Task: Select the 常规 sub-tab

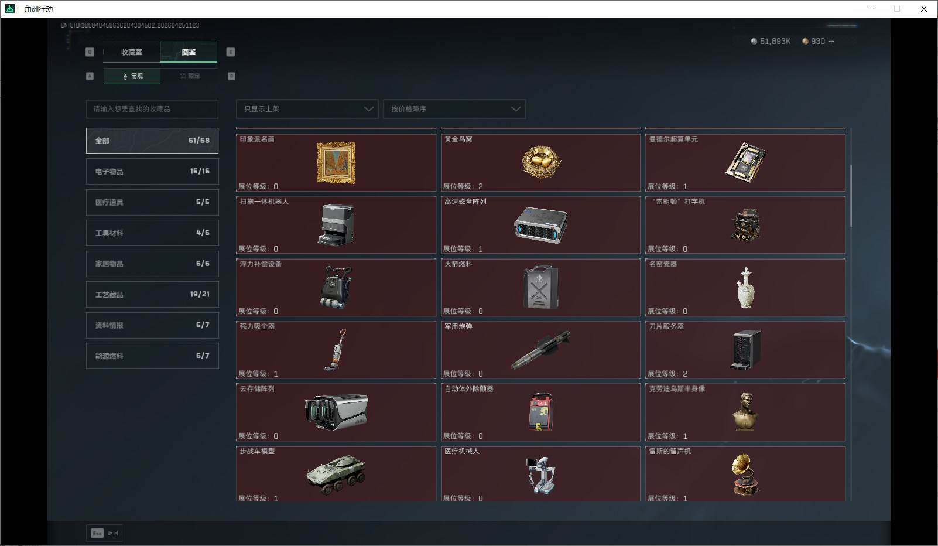Action: pos(132,76)
